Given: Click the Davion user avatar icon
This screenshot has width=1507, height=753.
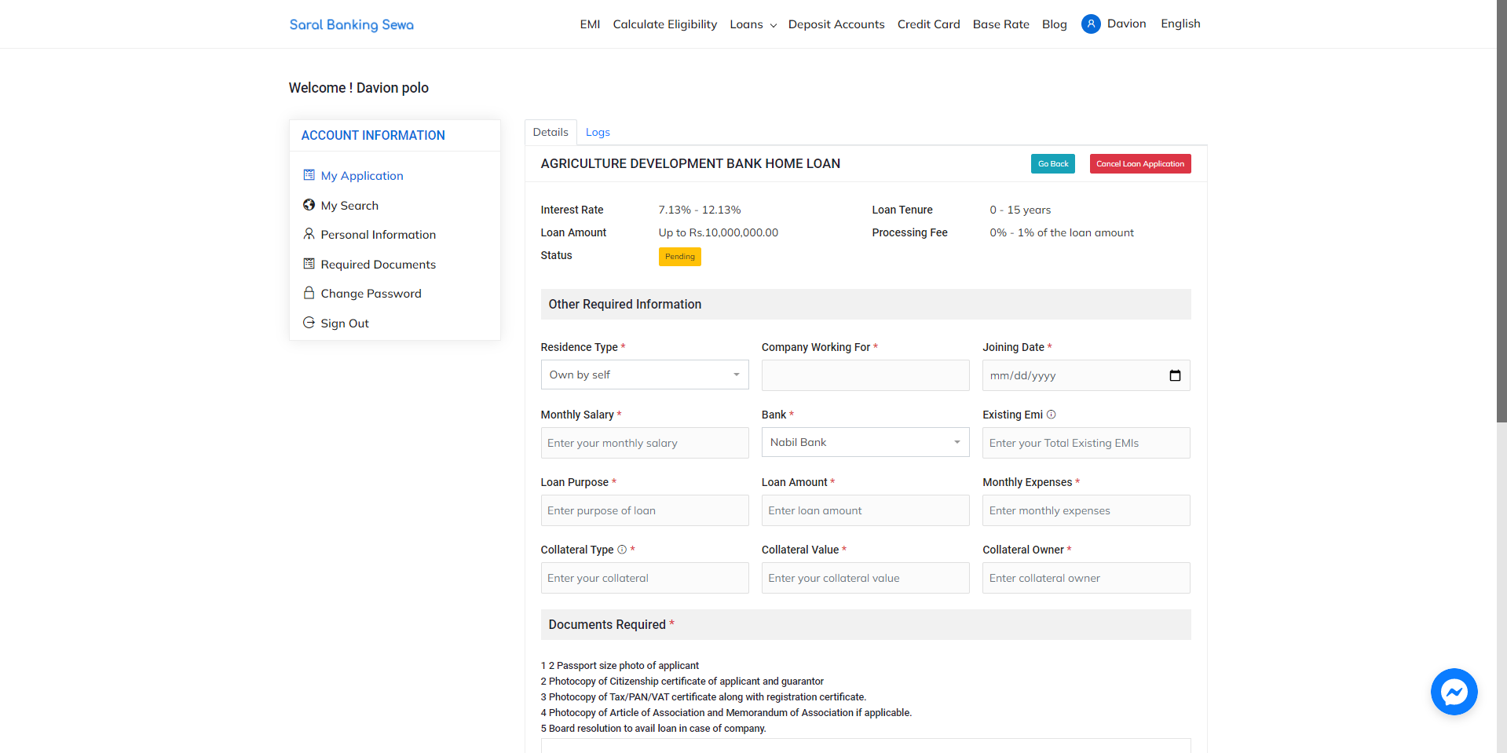Looking at the screenshot, I should pyautogui.click(x=1091, y=24).
